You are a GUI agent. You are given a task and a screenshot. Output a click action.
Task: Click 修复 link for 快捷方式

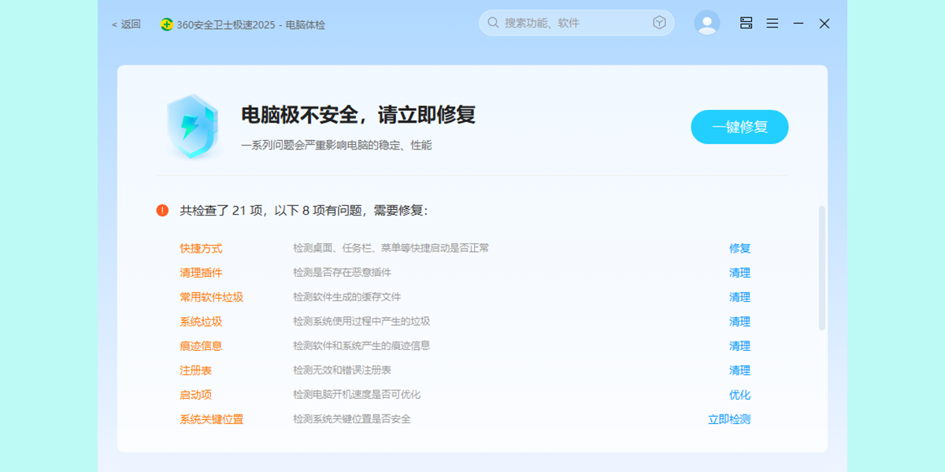tap(739, 249)
